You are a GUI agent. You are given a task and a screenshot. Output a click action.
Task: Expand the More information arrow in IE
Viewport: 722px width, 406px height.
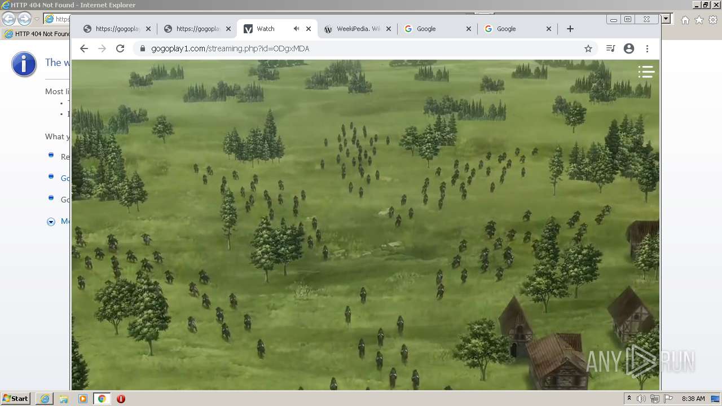pos(51,222)
